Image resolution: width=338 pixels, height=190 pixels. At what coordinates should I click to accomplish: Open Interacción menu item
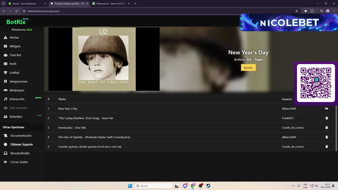click(17, 99)
